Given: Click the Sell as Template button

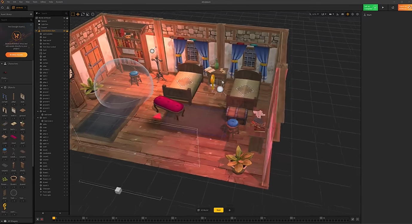Looking at the screenshot, I should 370,7.
